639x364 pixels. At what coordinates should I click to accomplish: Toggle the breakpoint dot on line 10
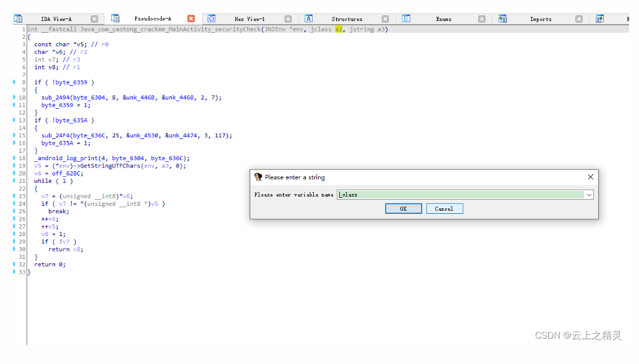click(x=14, y=97)
